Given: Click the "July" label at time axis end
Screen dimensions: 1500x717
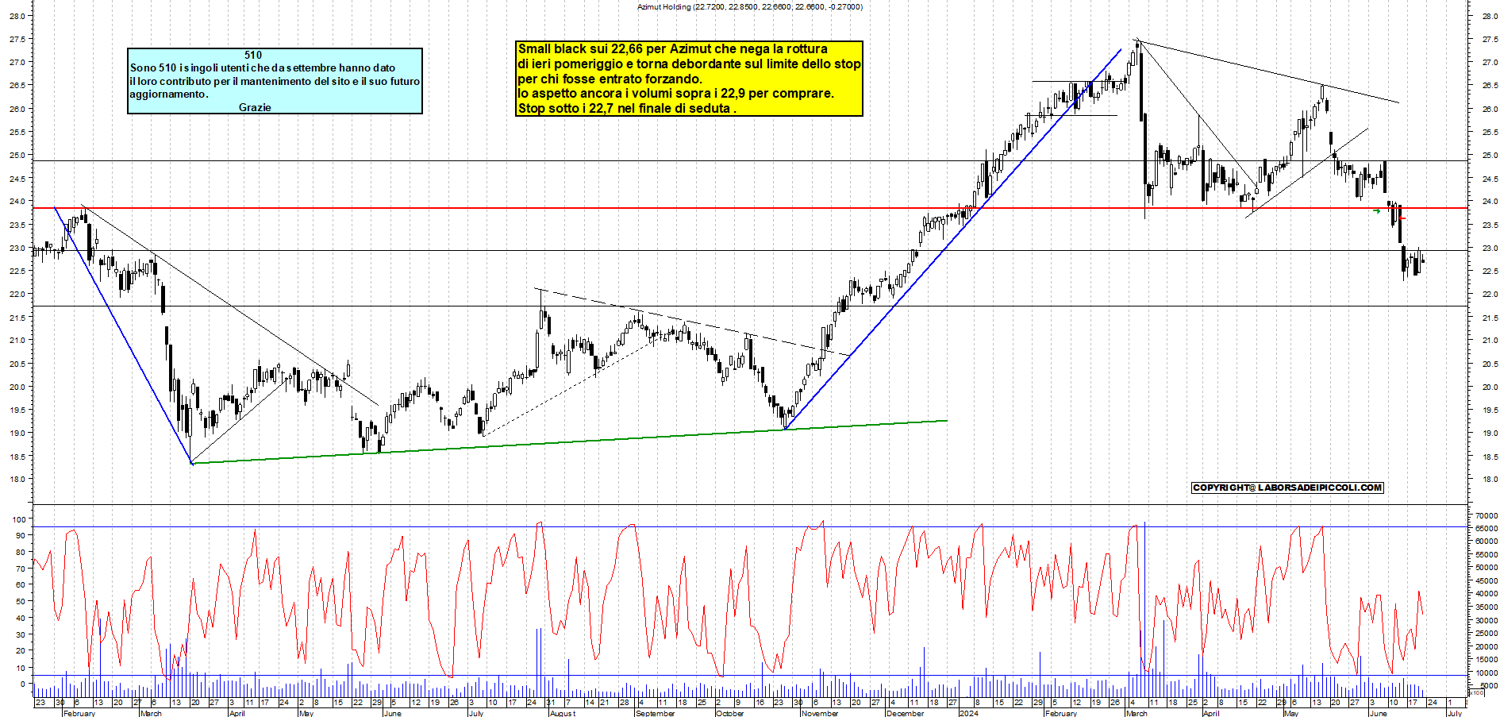Looking at the screenshot, I should click(1454, 713).
